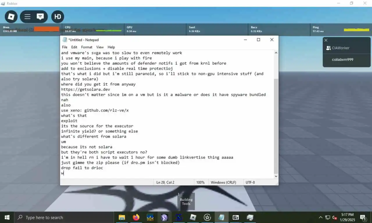Click the GPU stat in performance bar

click(x=155, y=29)
